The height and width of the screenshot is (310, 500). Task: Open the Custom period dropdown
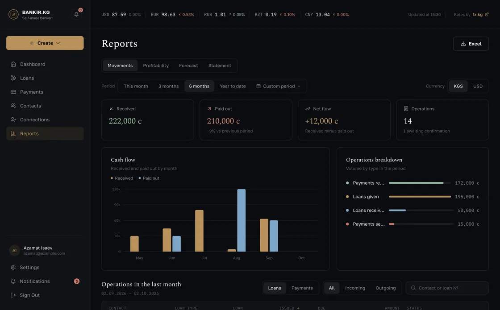279,86
